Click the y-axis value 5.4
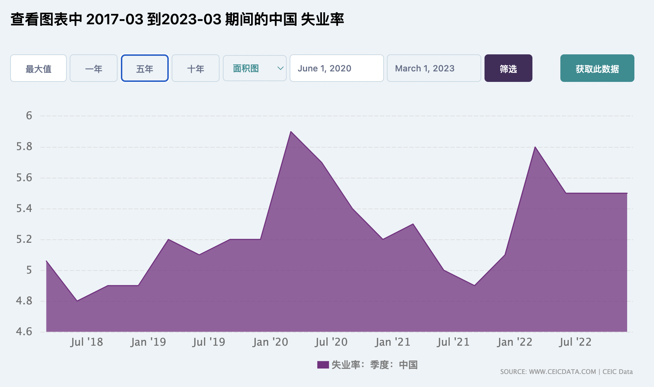This screenshot has height=387, width=654. (24, 208)
